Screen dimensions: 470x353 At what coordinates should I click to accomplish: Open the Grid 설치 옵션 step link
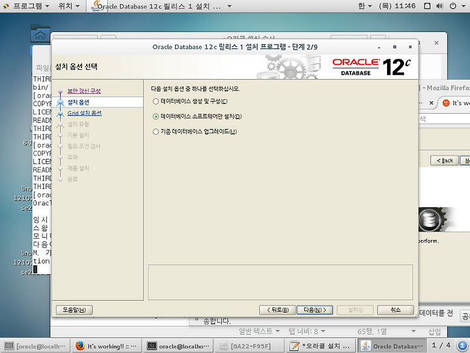click(84, 113)
